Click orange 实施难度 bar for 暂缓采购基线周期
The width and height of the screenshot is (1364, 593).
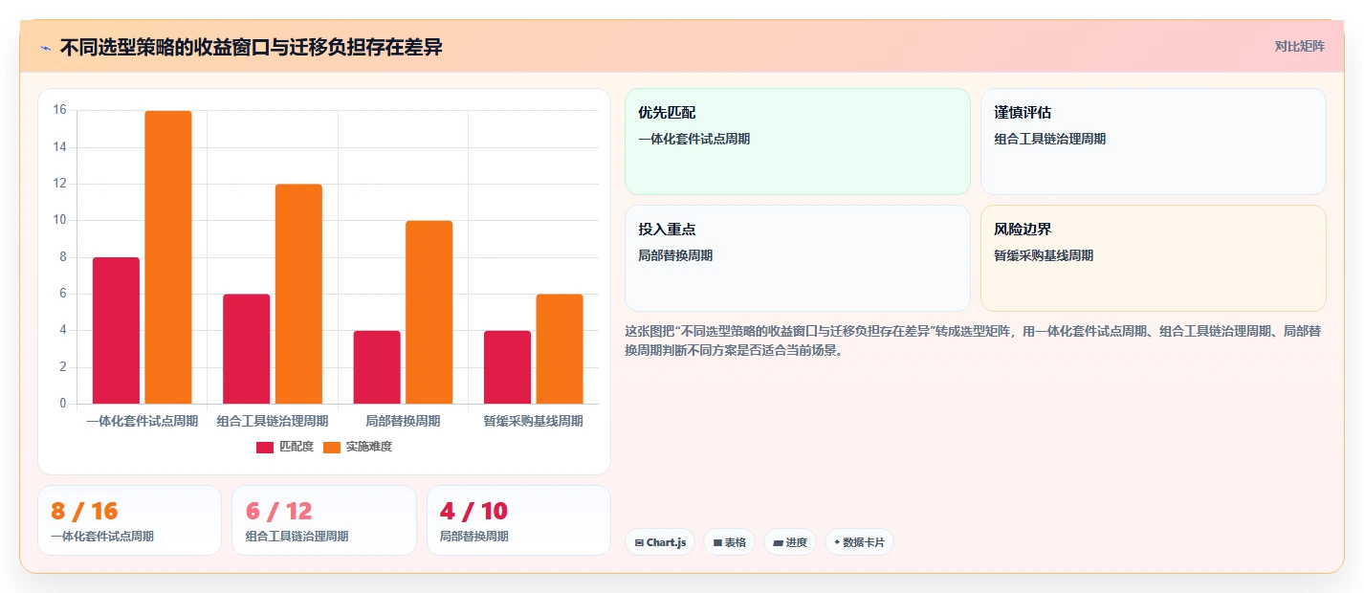[x=560, y=348]
